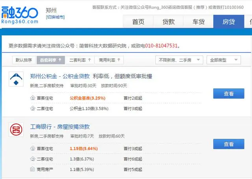This screenshot has width=252, height=179.
Task: Click the 首套住宅 icon under 工商银行
Action: click(x=33, y=148)
